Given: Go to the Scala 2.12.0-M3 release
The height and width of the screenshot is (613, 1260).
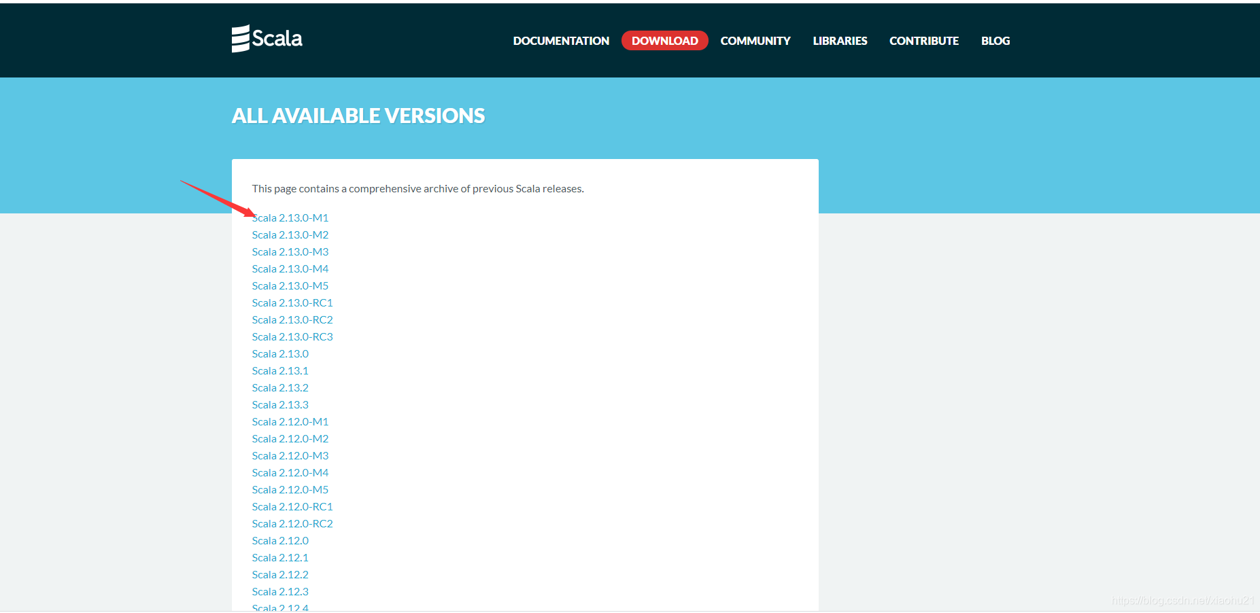Looking at the screenshot, I should (290, 455).
